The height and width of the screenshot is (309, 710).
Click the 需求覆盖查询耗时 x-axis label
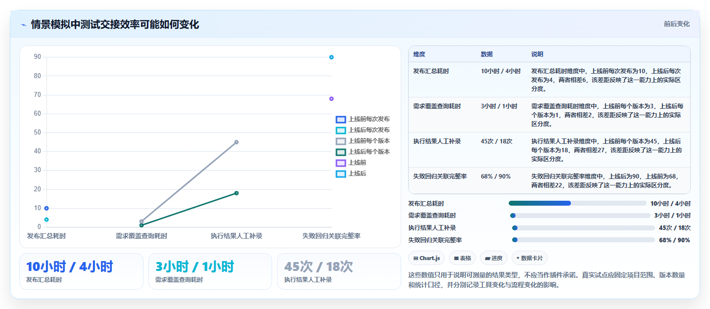(142, 236)
